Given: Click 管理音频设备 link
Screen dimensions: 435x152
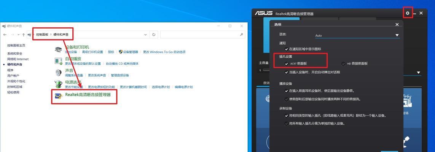Looking at the screenshot, I should 120,75.
